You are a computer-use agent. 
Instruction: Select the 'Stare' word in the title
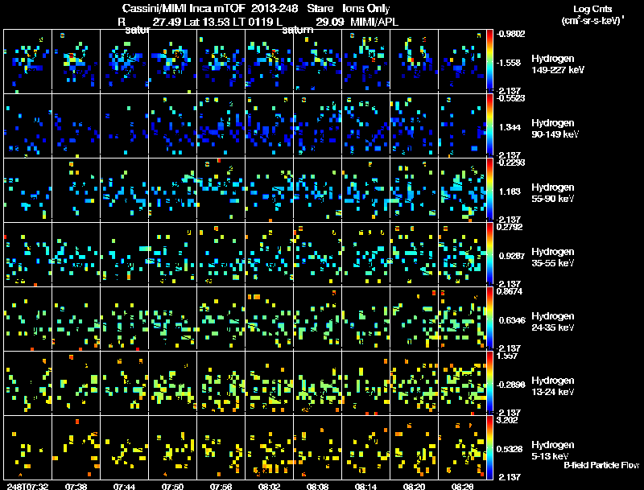point(320,9)
